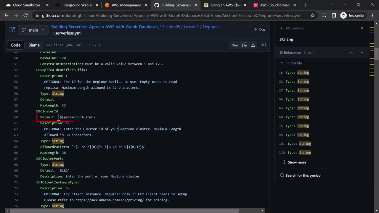Collapse the 'In this file' section
Image resolution: width=379 pixels, height=213 pixels.
(x=282, y=63)
